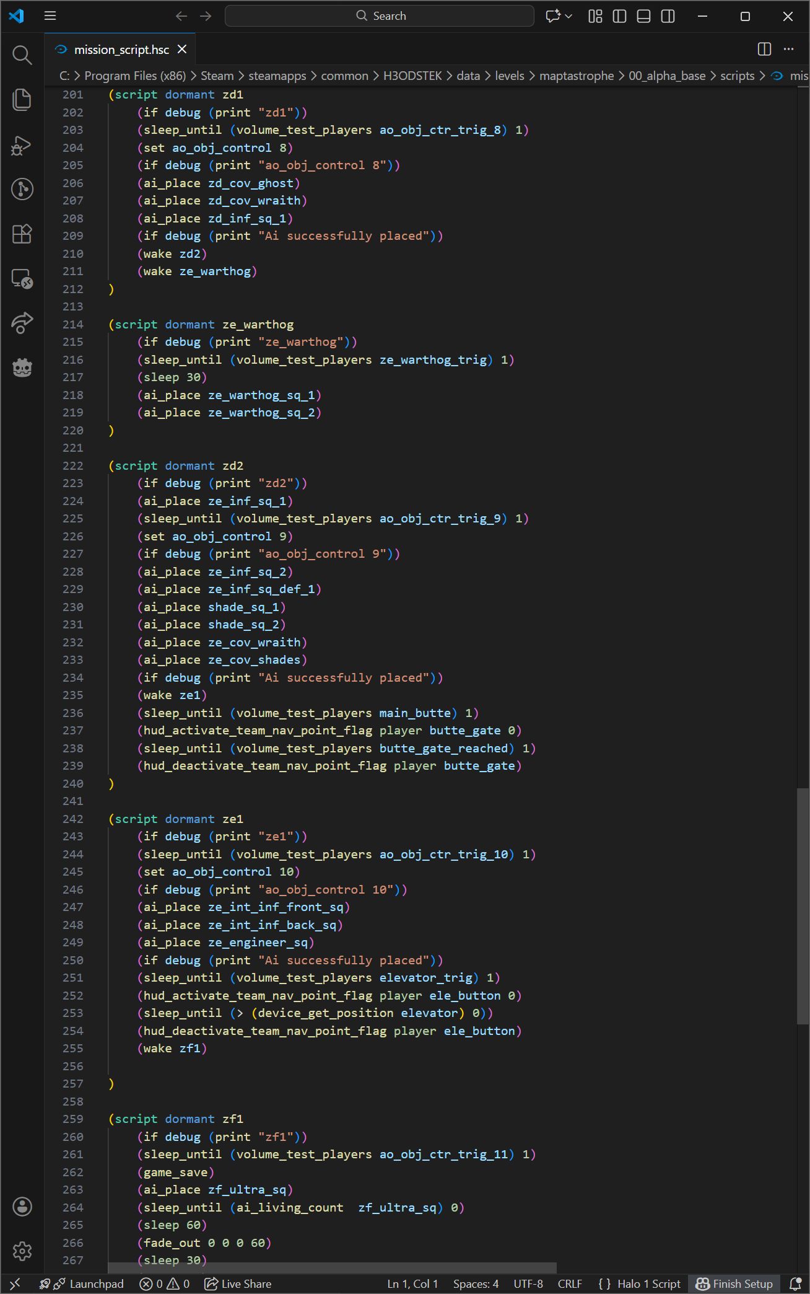Open the Manage settings gear
The height and width of the screenshot is (1294, 810).
(22, 1251)
